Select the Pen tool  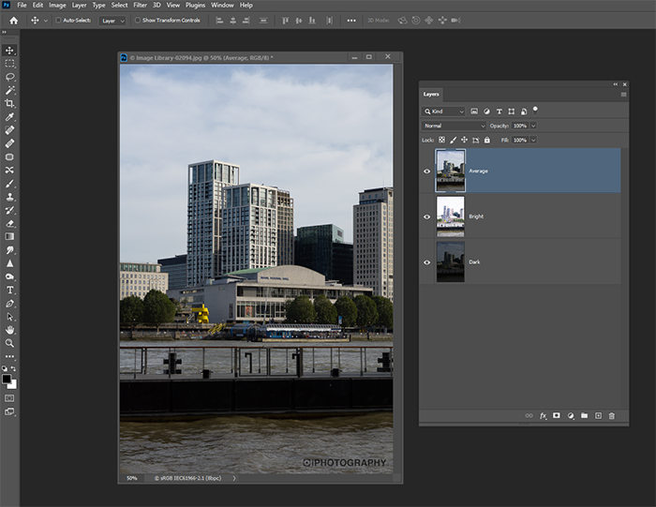pos(9,304)
